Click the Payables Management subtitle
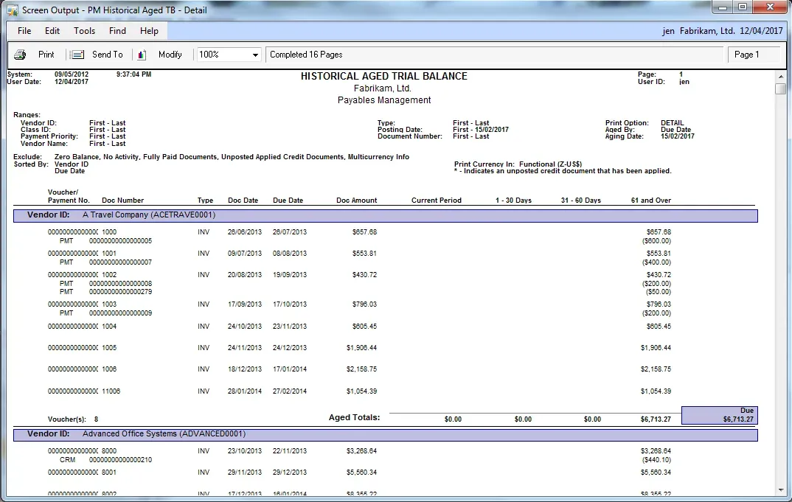The width and height of the screenshot is (792, 502). click(x=384, y=100)
